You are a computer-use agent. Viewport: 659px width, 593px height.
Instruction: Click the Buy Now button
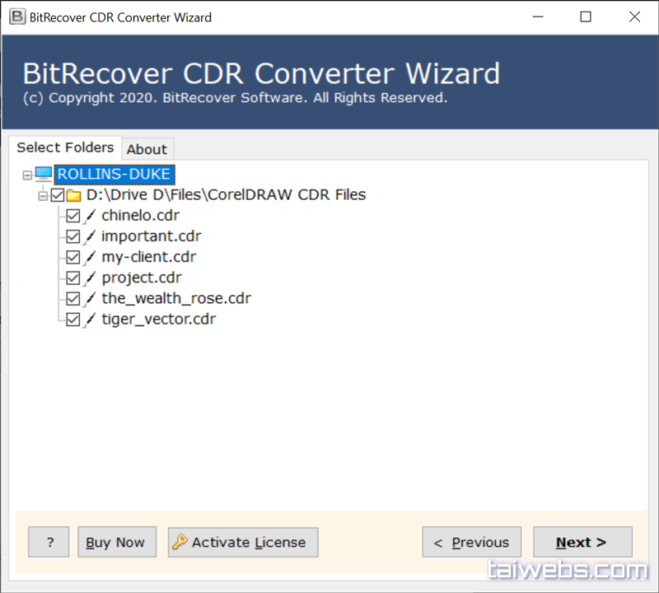coord(117,542)
